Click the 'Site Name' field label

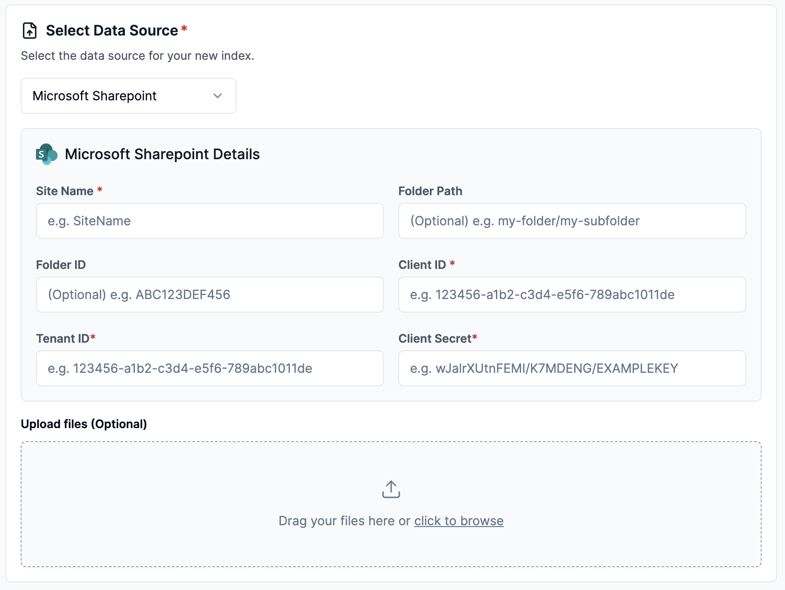point(65,191)
